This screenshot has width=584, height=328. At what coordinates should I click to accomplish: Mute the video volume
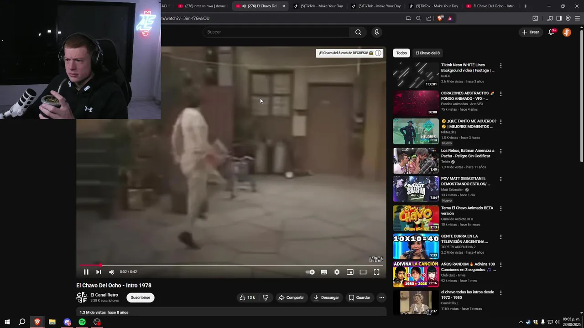112,272
